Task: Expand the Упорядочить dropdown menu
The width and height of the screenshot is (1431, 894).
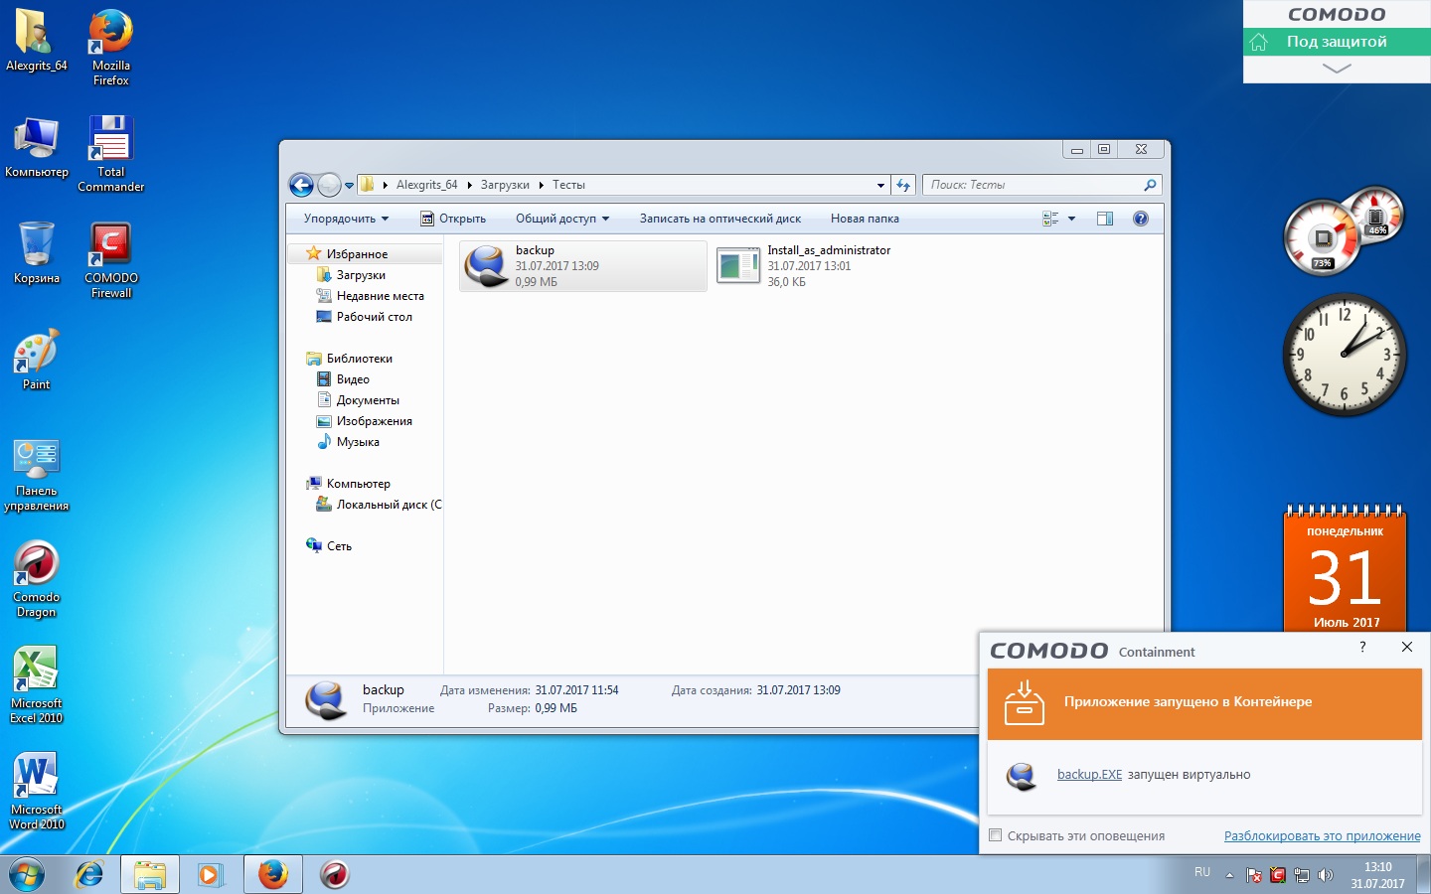Action: [346, 219]
